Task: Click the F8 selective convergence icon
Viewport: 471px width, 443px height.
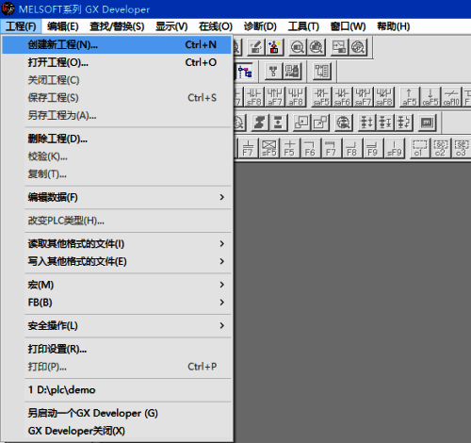Action: (351, 148)
